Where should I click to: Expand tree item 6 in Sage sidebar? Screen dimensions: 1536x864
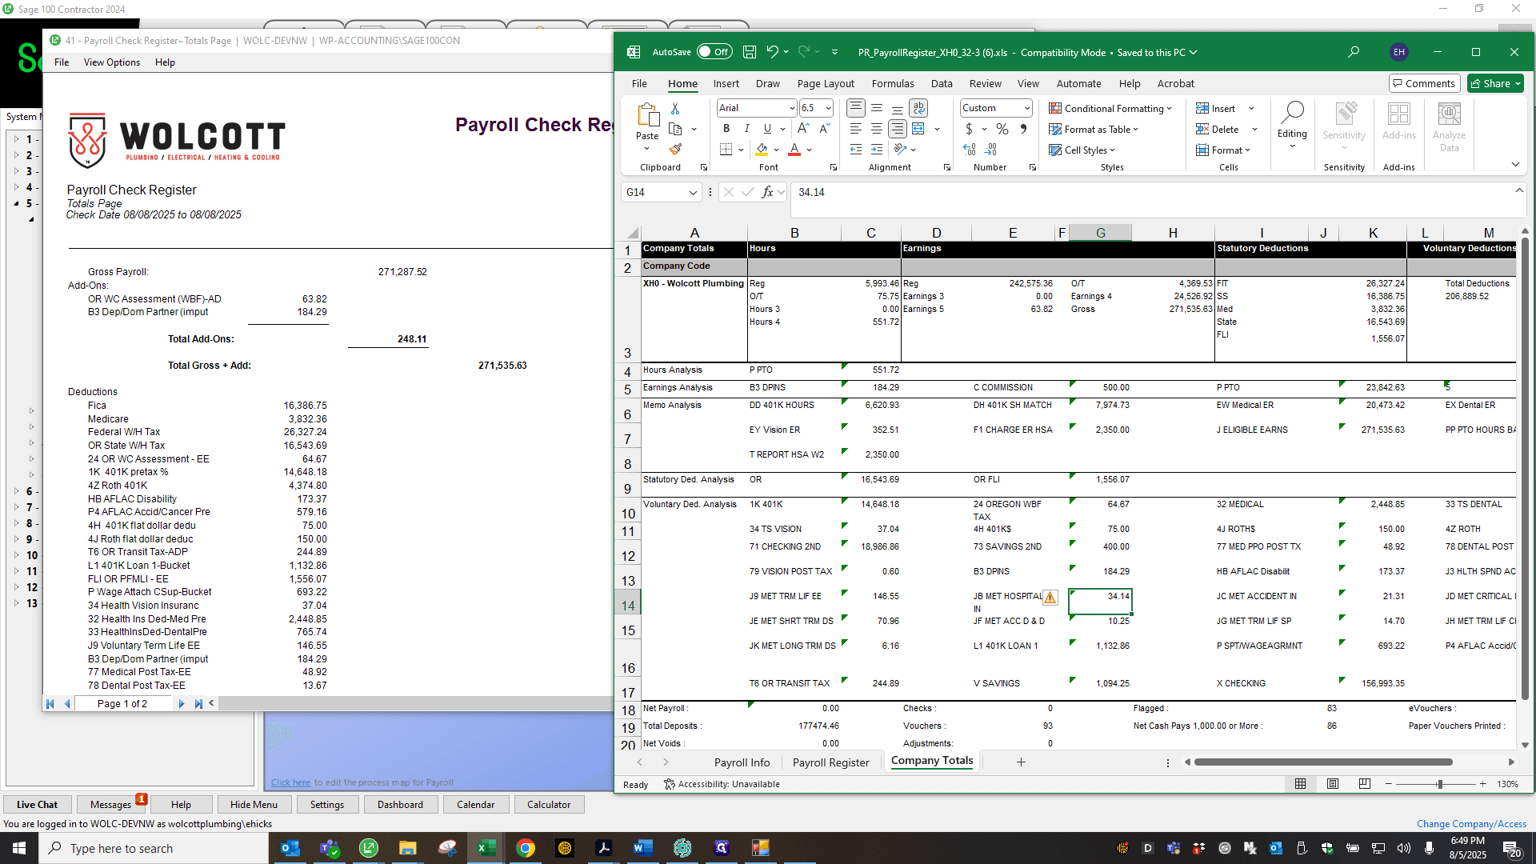click(17, 491)
